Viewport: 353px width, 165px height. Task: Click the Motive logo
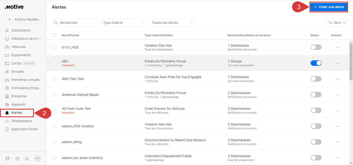(14, 7)
